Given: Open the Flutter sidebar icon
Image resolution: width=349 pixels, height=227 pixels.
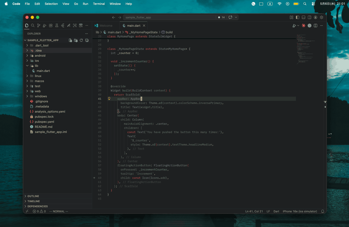Looking at the screenshot, I should tap(63, 26).
